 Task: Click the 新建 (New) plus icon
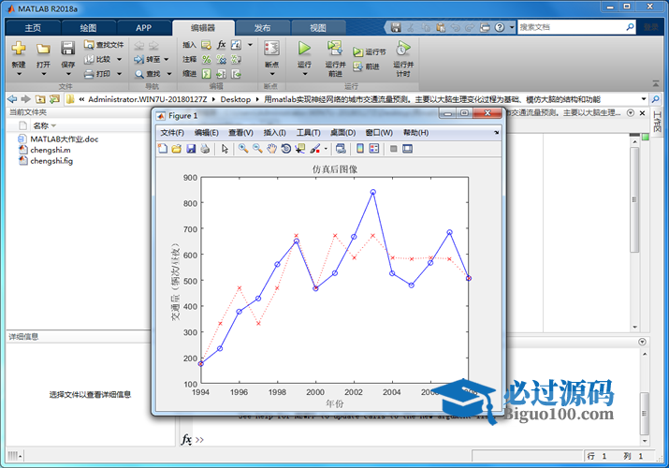[x=19, y=49]
